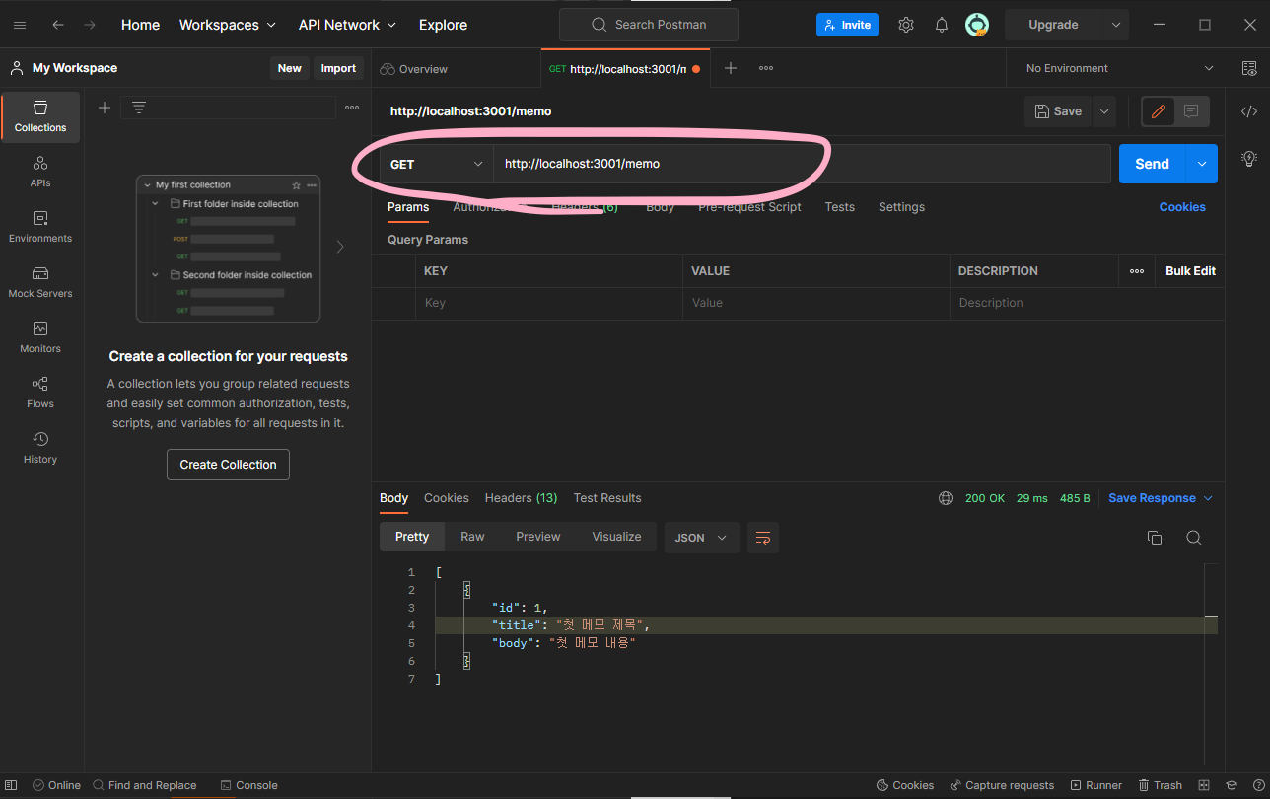1270x799 pixels.
Task: Open Monitors in the sidebar
Action: 40,337
